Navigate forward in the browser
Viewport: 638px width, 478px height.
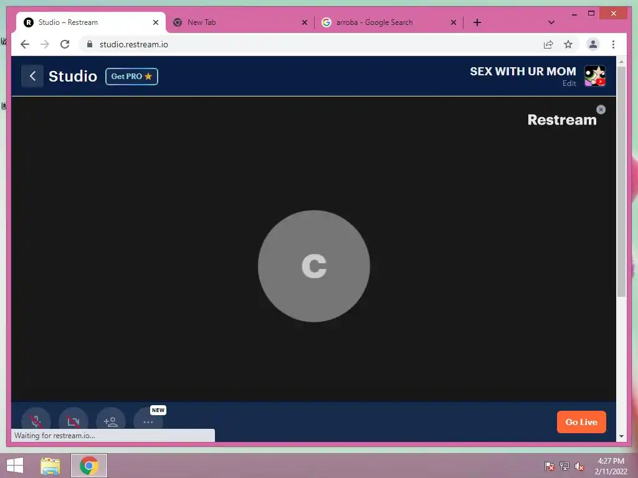click(45, 44)
